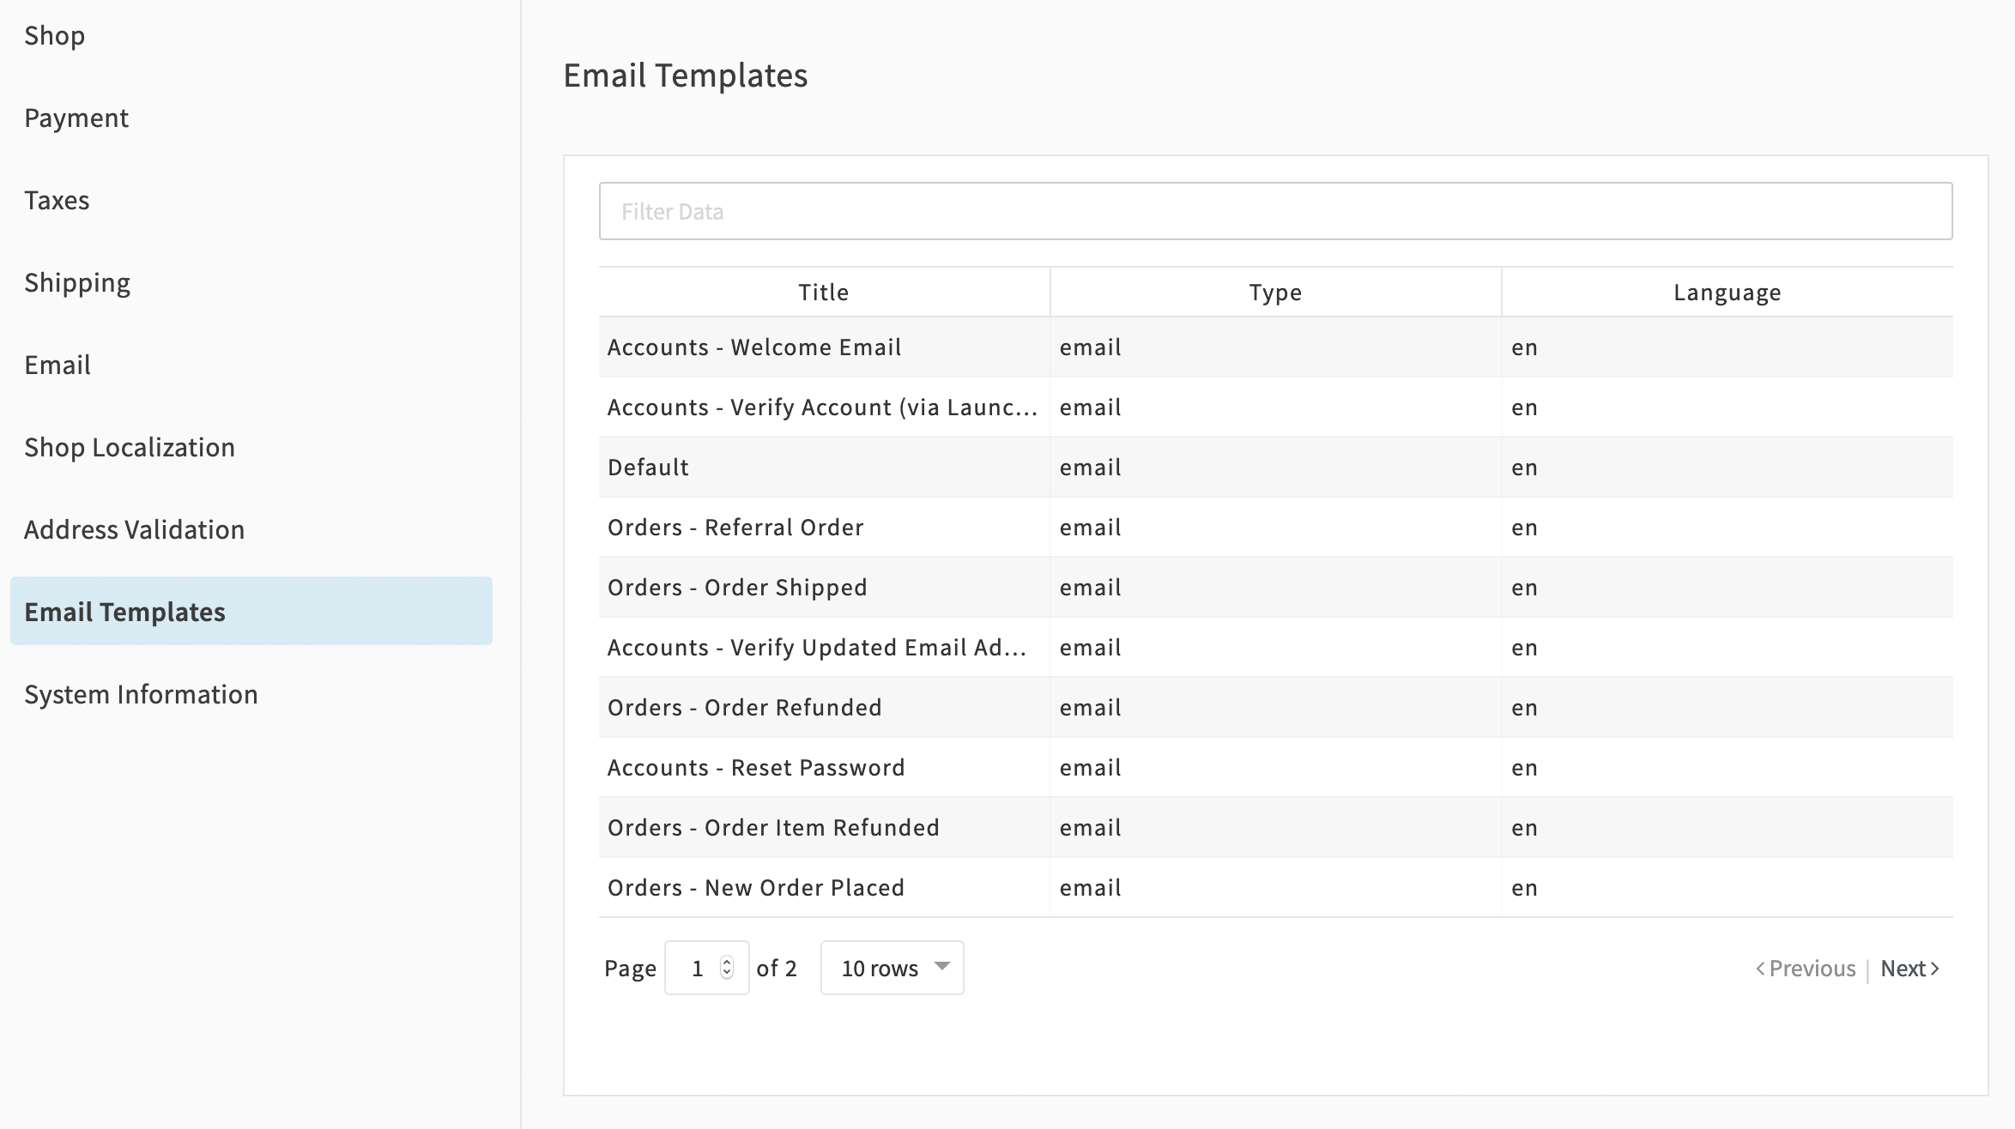Sort by the Type column header
The image size is (2015, 1129).
(x=1275, y=293)
